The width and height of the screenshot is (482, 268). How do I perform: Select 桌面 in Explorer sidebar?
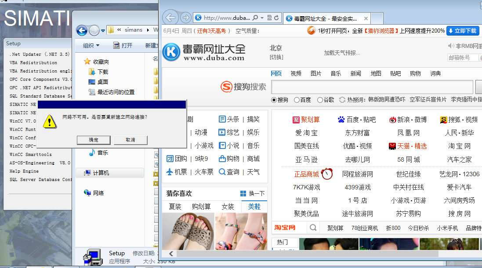pyautogui.click(x=103, y=82)
